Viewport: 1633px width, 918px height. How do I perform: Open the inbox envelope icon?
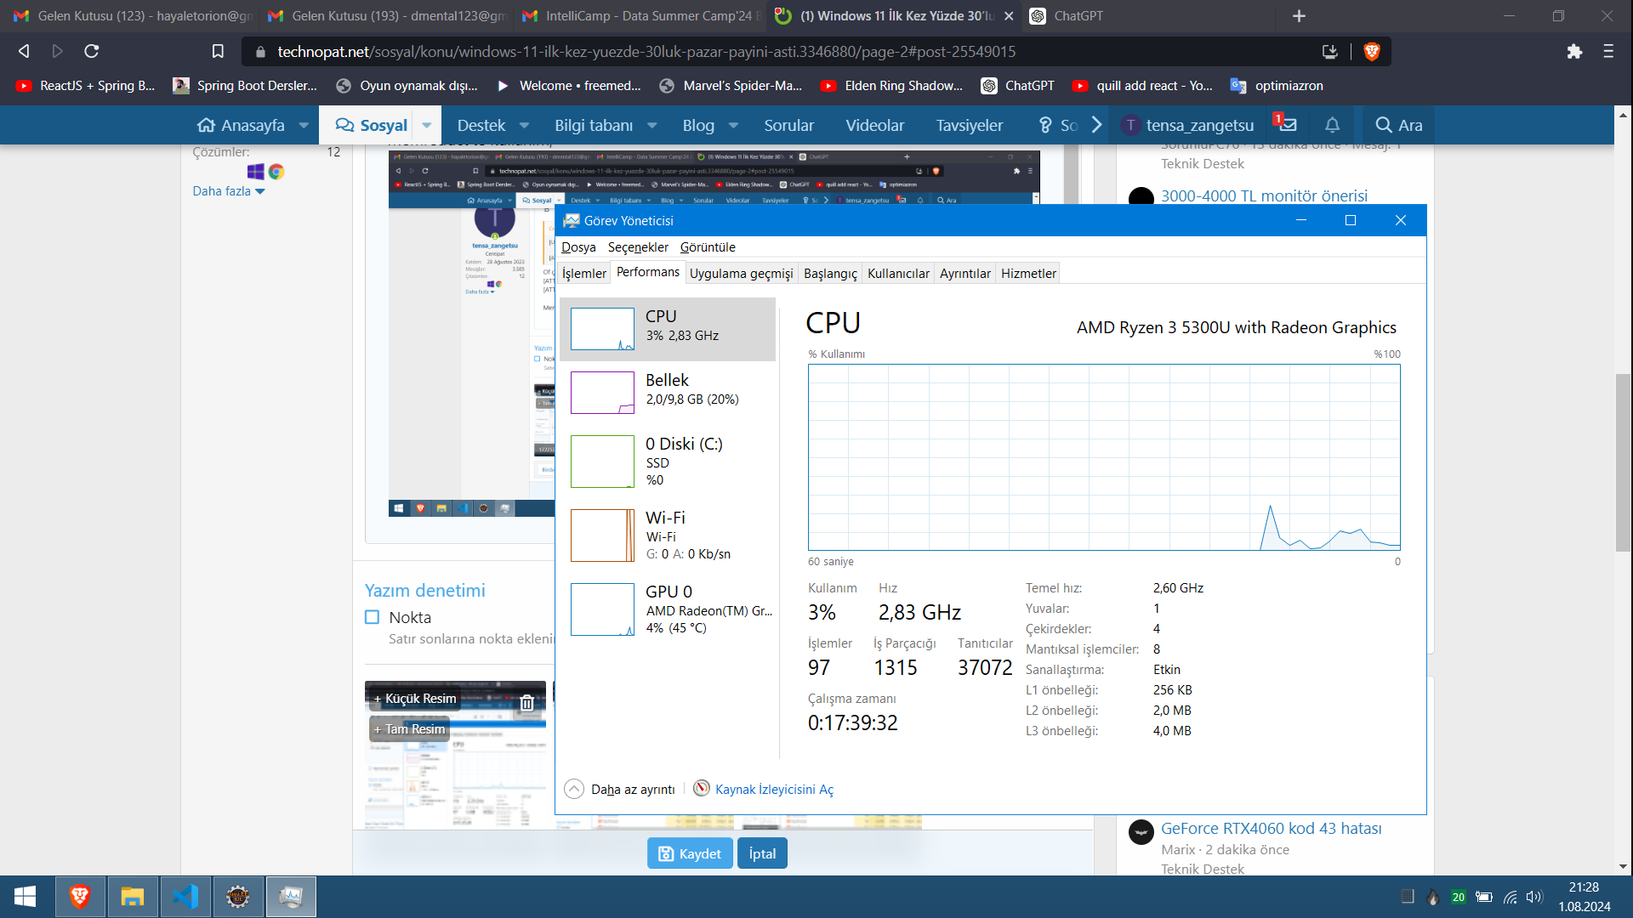[x=1288, y=125]
